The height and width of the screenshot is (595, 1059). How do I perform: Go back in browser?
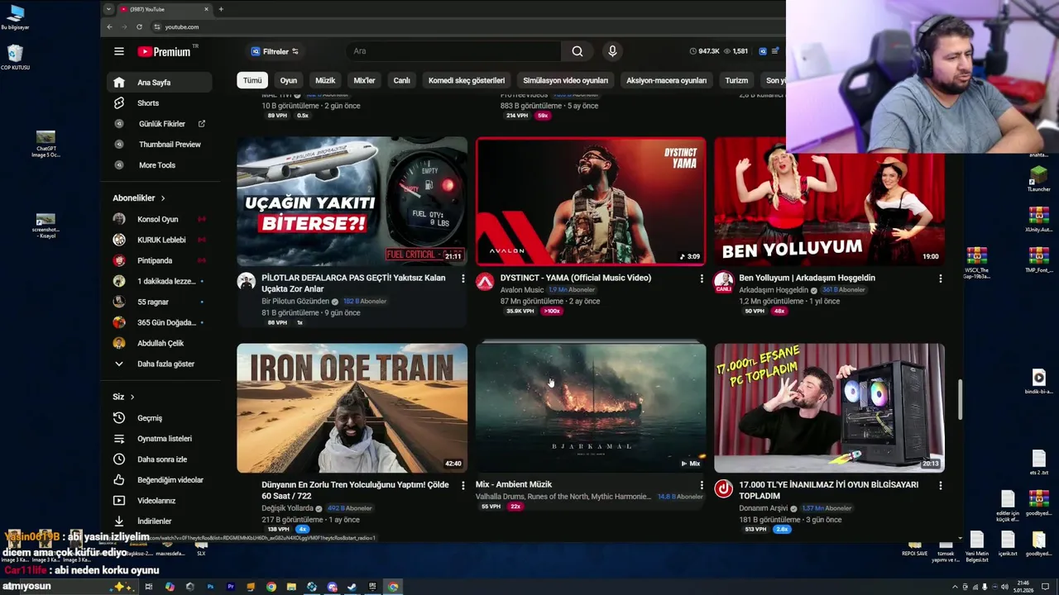pyautogui.click(x=109, y=27)
